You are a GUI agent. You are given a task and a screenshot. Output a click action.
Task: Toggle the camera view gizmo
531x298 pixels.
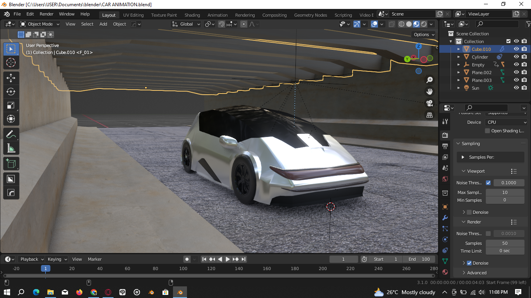pyautogui.click(x=430, y=103)
